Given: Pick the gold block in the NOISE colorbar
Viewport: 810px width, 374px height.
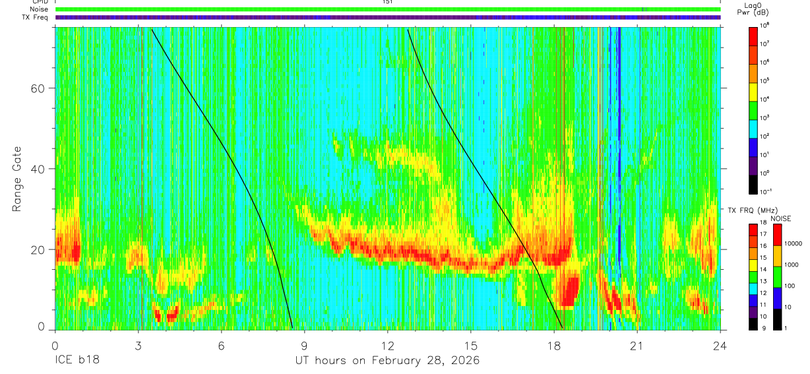Looking at the screenshot, I should click(x=777, y=256).
